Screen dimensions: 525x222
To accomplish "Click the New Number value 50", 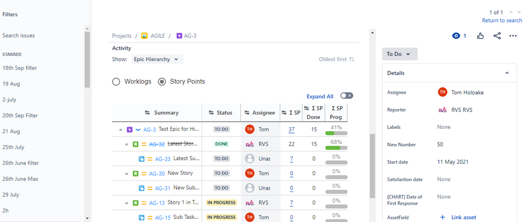I will (440, 145).
